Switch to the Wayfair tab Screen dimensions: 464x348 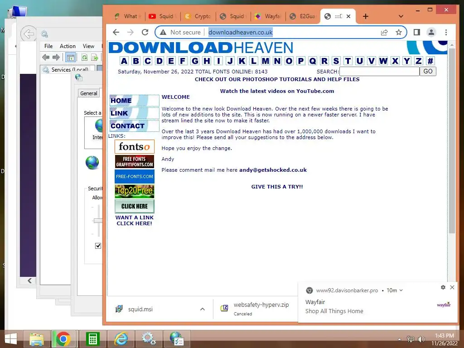point(268,16)
